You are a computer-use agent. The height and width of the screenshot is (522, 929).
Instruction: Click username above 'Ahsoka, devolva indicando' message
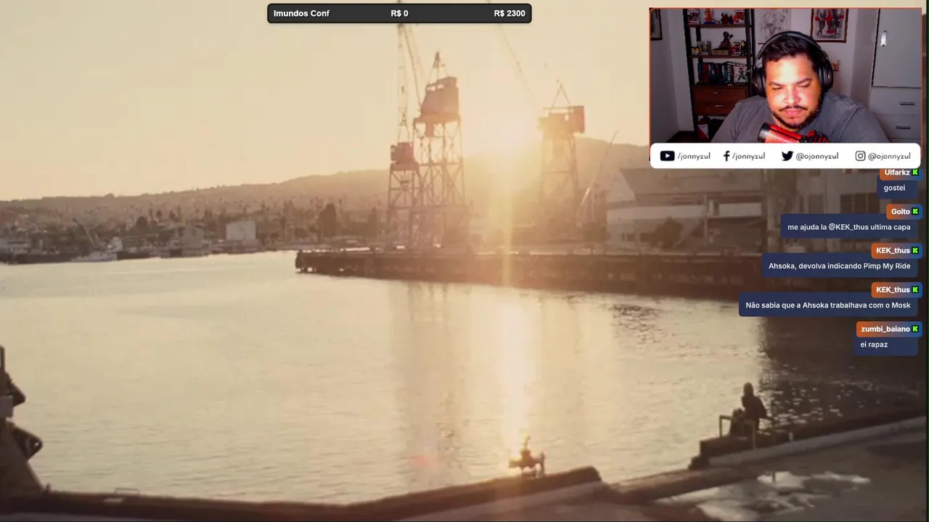coord(893,251)
